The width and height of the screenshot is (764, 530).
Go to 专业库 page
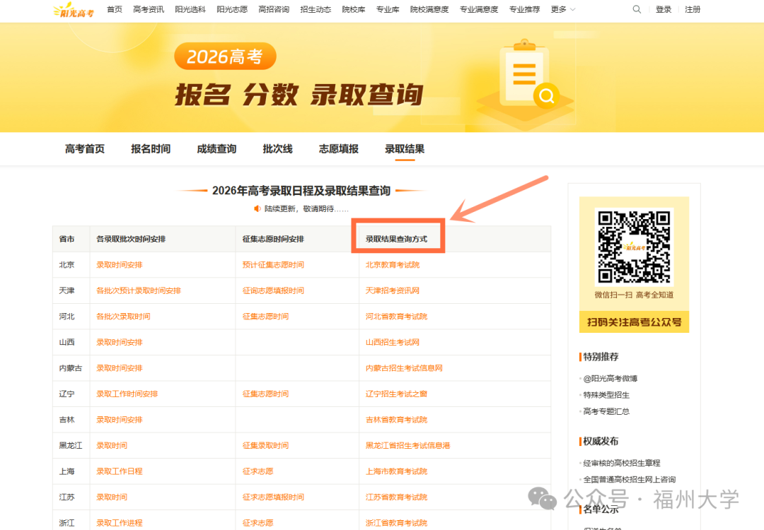point(388,9)
